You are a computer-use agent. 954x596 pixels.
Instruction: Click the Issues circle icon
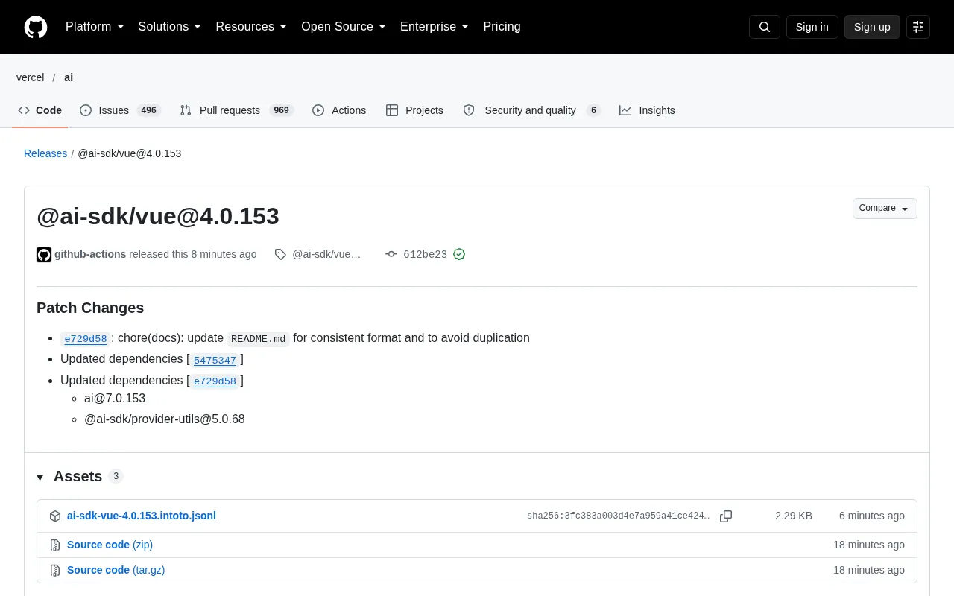pos(86,110)
